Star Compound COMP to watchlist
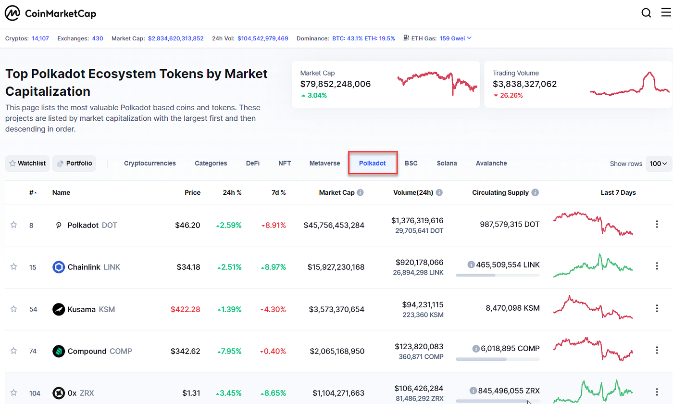Screen dimensions: 673x404 coord(13,351)
